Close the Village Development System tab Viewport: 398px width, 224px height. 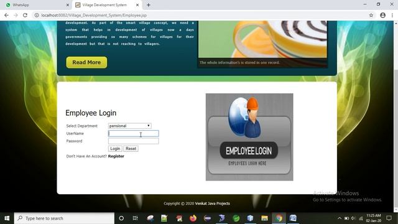click(137, 5)
